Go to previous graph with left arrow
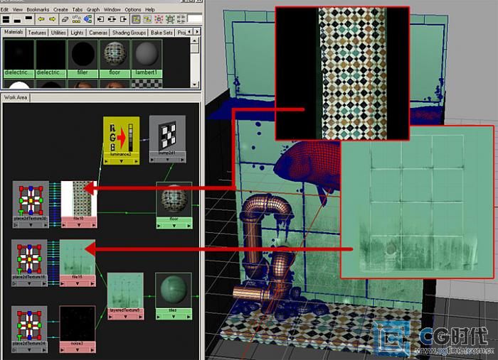Image resolution: width=498 pixels, height=360 pixels. pos(41,19)
